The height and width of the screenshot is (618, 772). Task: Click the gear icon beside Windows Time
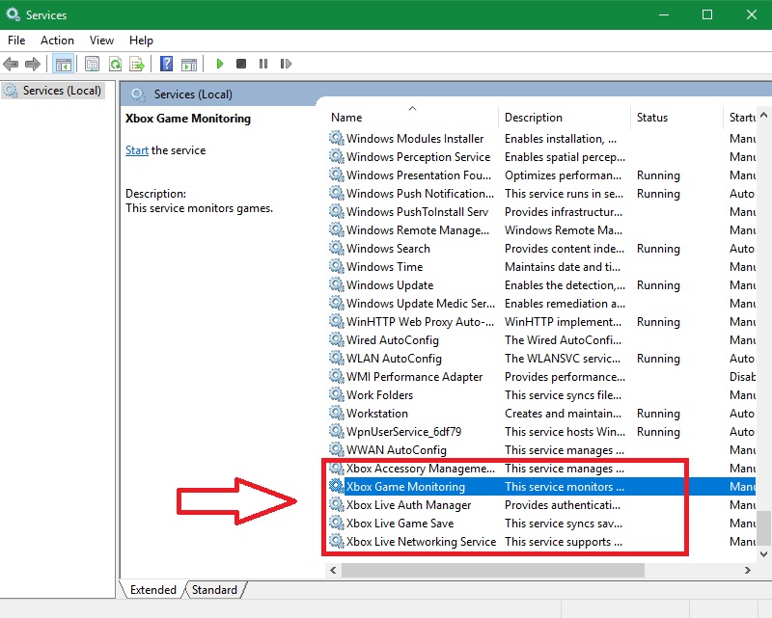tap(336, 267)
